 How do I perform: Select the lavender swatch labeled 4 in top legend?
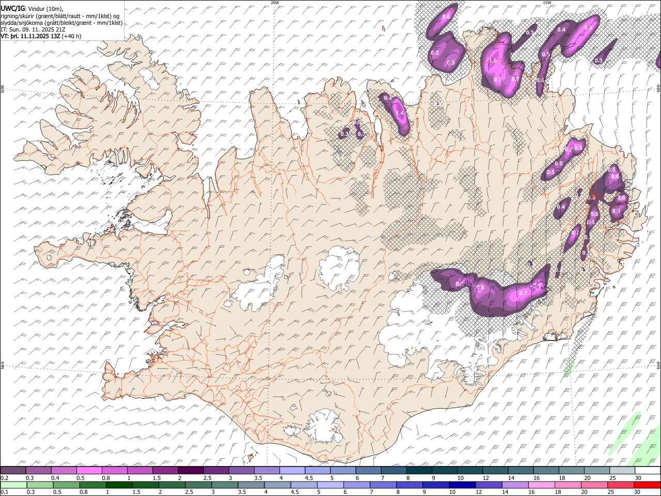click(292, 471)
